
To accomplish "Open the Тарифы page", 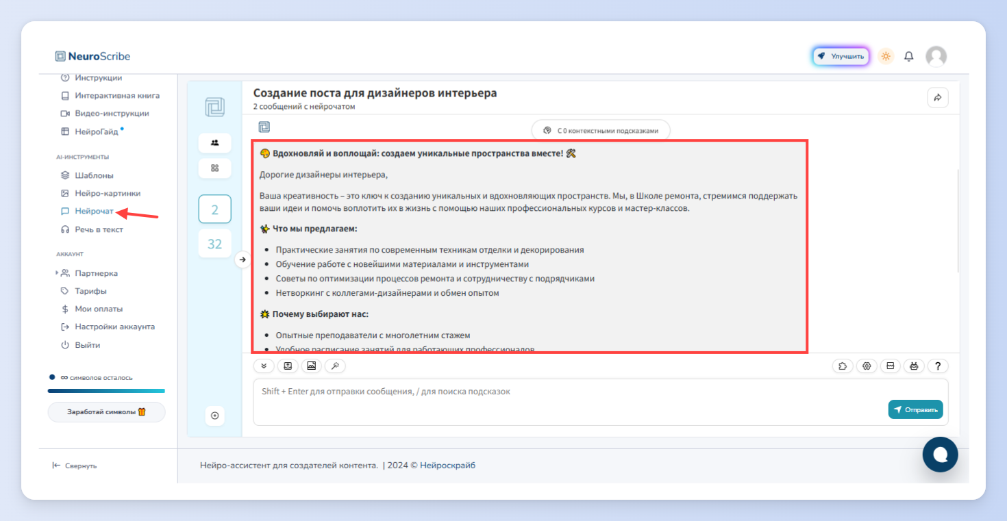I will [x=84, y=291].
